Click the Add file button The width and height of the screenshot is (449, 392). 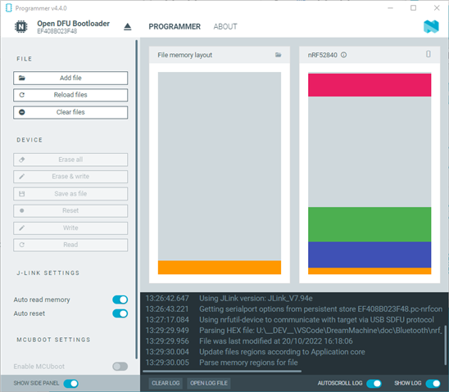[x=70, y=78]
